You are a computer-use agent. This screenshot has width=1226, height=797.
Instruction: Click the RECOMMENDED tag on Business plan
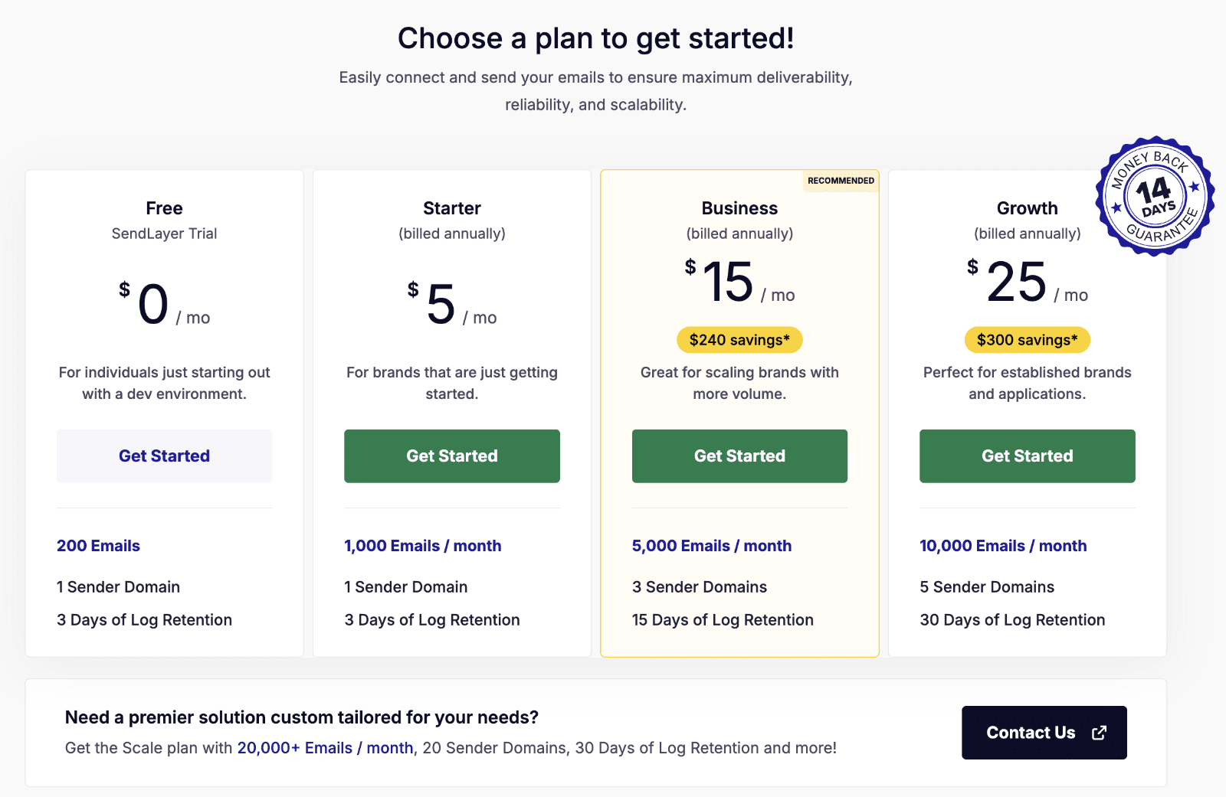(x=841, y=181)
